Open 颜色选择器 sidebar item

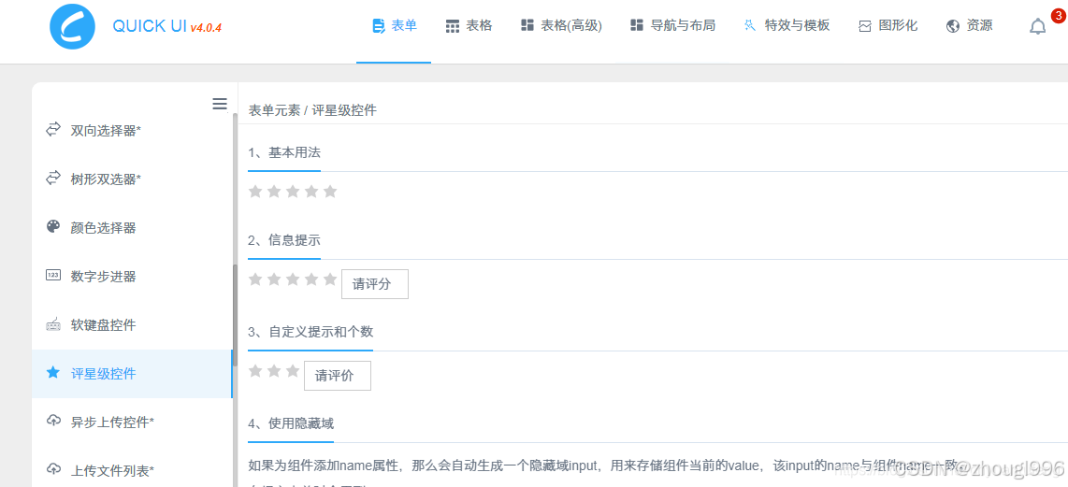pyautogui.click(x=132, y=227)
